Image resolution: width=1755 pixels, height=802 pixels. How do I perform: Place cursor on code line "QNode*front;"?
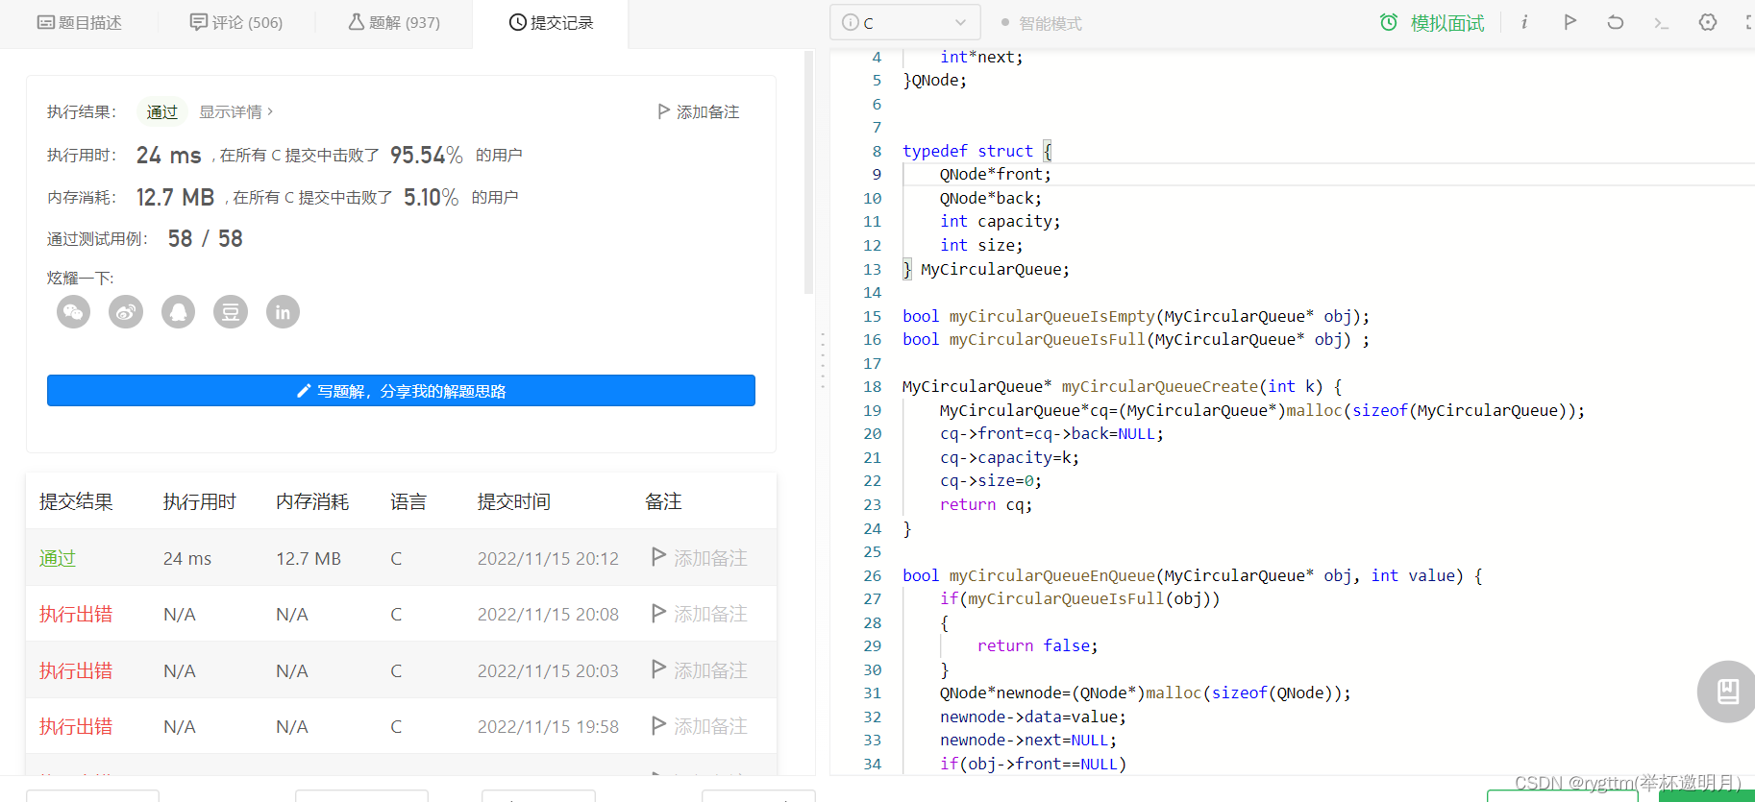tap(996, 174)
